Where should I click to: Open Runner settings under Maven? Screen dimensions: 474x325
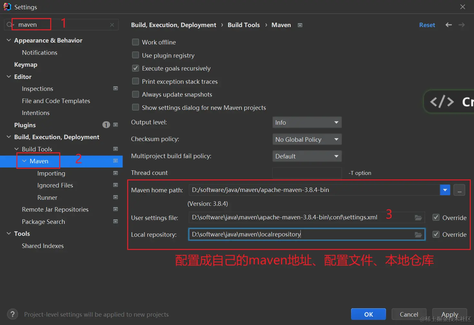point(47,197)
